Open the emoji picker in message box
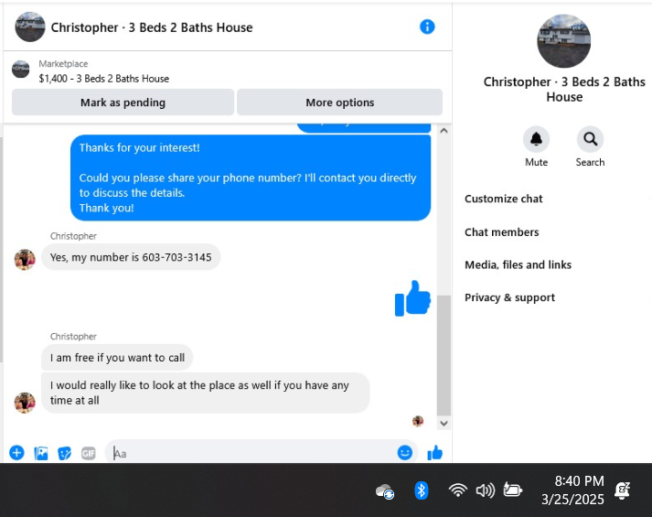Image resolution: width=652 pixels, height=517 pixels. 404,453
